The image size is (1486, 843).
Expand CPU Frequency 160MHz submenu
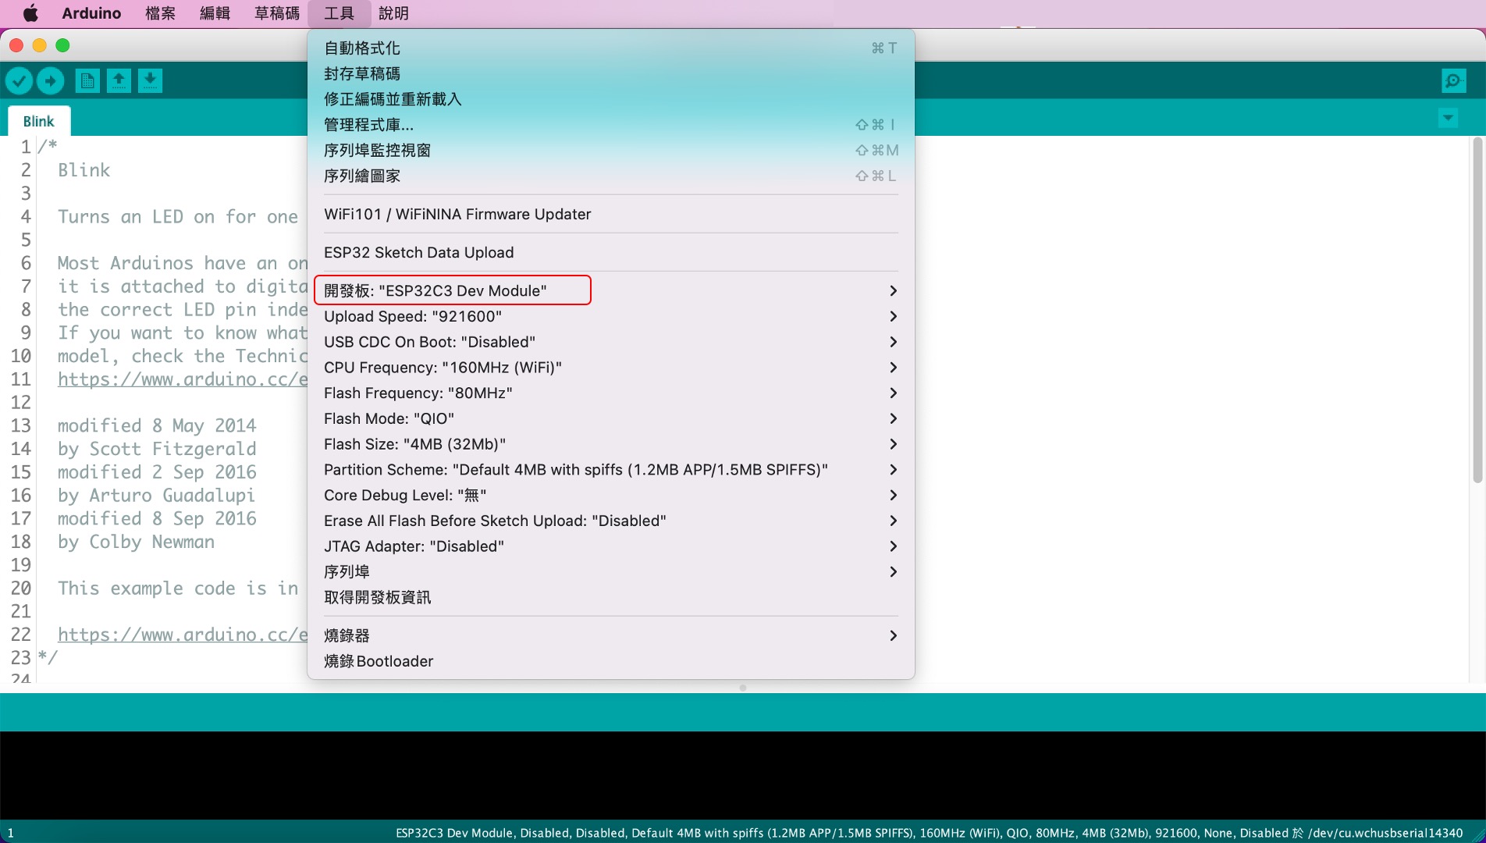click(x=611, y=368)
